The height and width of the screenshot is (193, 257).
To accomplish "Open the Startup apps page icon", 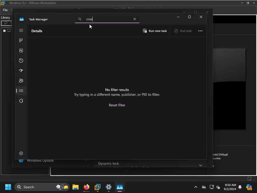I will pyautogui.click(x=21, y=71).
